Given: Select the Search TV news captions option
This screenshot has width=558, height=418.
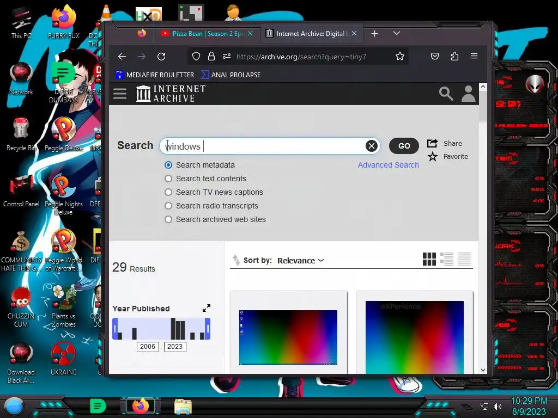Looking at the screenshot, I should coord(168,192).
